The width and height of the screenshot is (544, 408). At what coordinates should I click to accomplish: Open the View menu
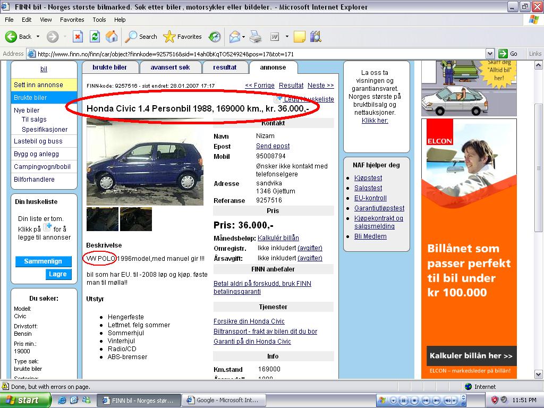click(46, 20)
